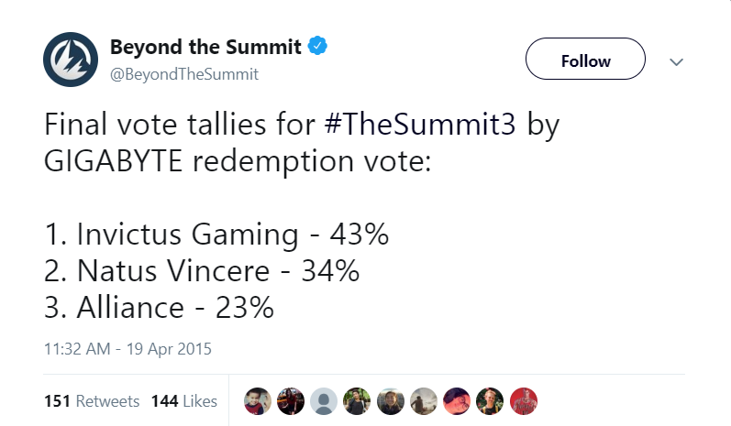Open the pink-toned avatar with glasses
This screenshot has height=426, width=731.
[457, 401]
